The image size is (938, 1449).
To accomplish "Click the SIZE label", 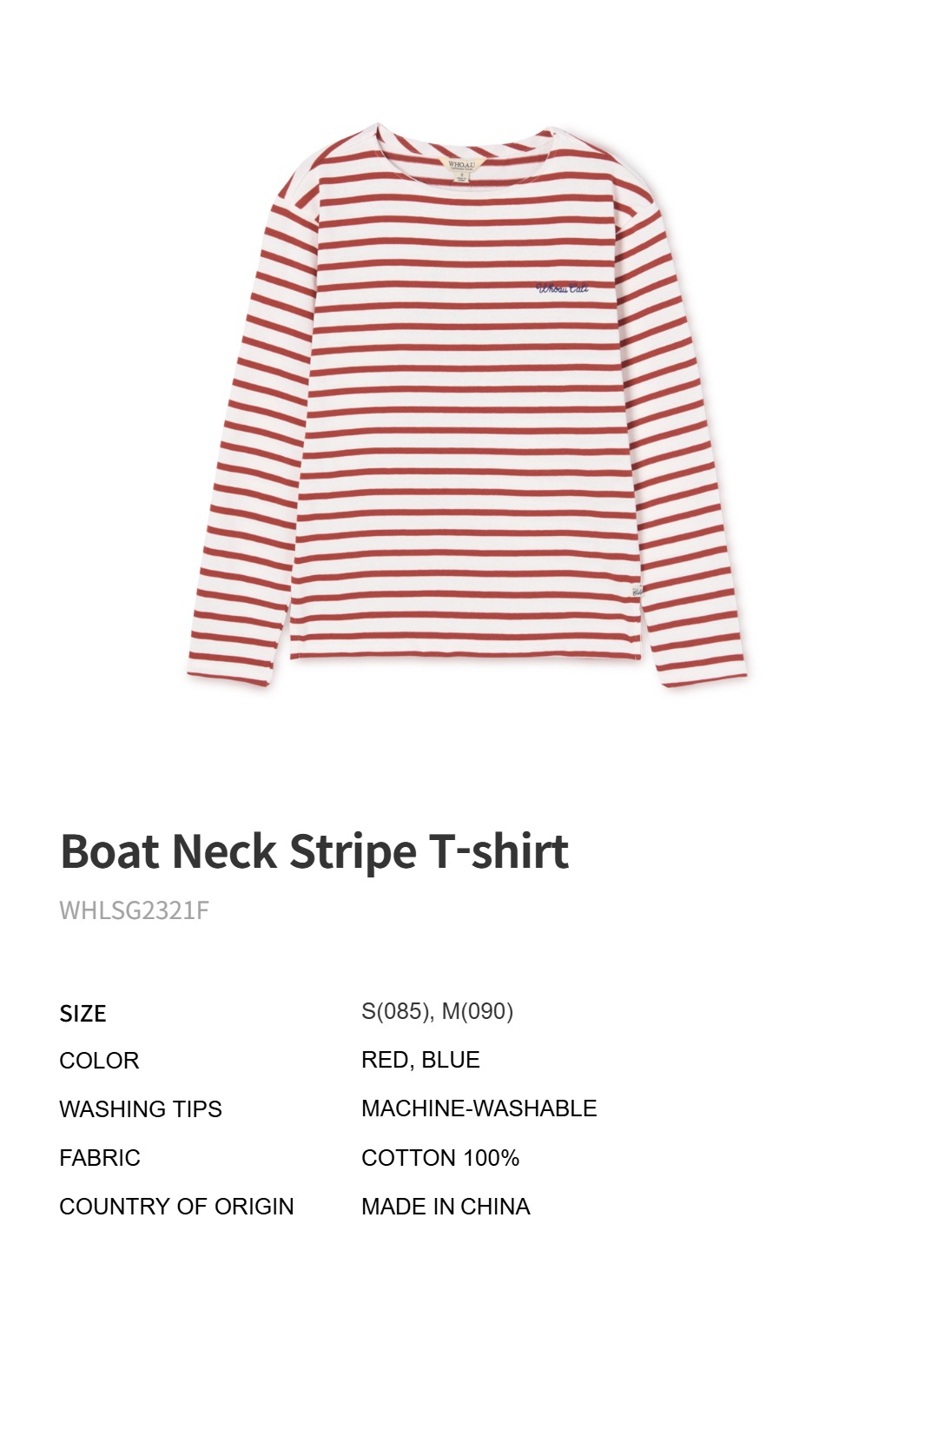I will (x=83, y=1013).
